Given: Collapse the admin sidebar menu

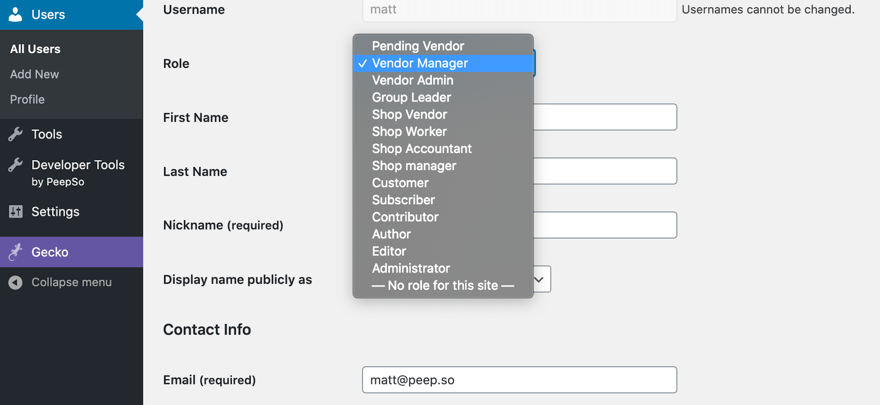Looking at the screenshot, I should tap(71, 282).
